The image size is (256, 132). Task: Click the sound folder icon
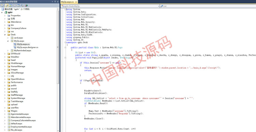pos(9,89)
